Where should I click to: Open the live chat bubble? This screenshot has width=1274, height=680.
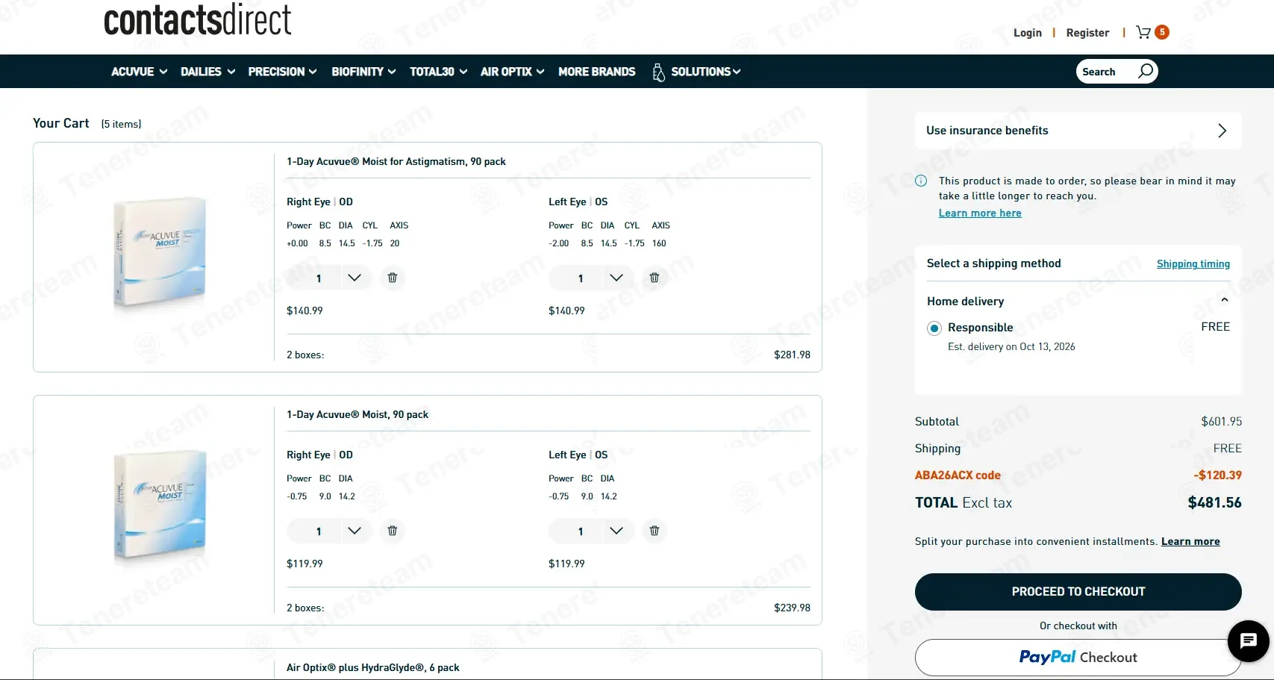pos(1249,641)
